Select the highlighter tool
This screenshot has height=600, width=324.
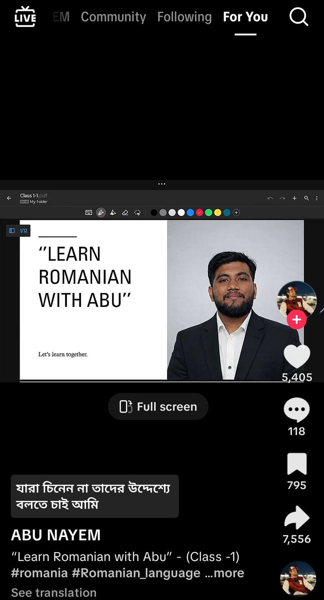tap(113, 212)
